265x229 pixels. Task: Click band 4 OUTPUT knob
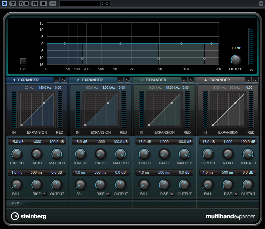[248, 185]
